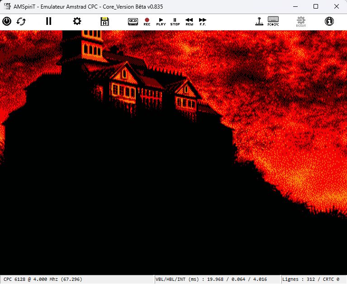The image size is (347, 284).
Task: Click the AMSpiriT logo in title bar
Action: pos(7,6)
